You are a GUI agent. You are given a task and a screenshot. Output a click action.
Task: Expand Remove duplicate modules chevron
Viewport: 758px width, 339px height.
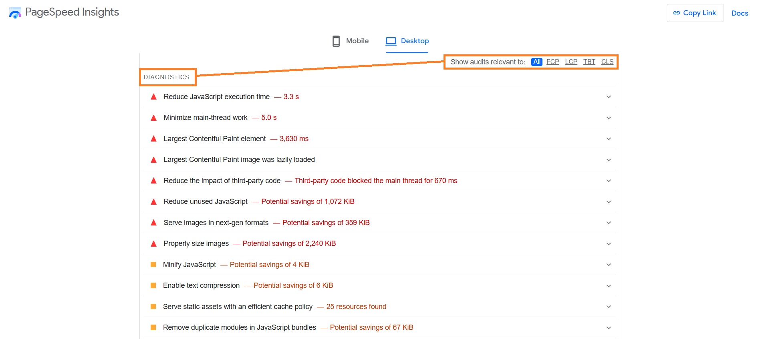point(609,328)
